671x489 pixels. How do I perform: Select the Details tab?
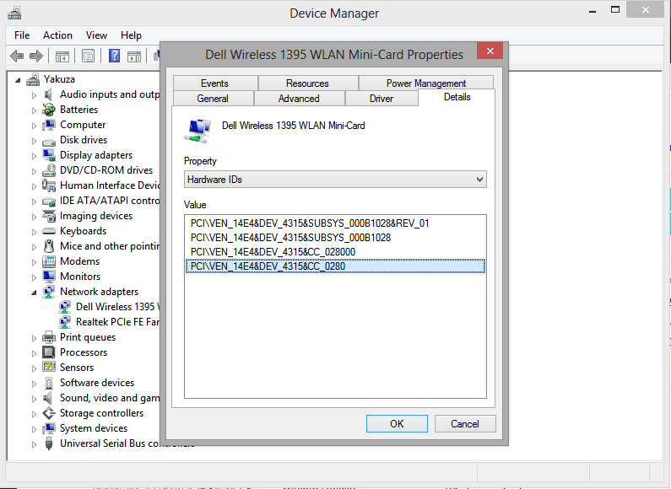coord(457,97)
